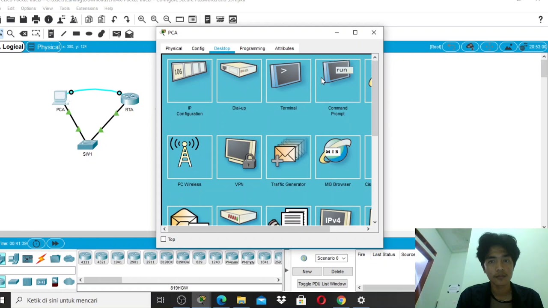Click the Print toolbar icon

tap(36, 19)
